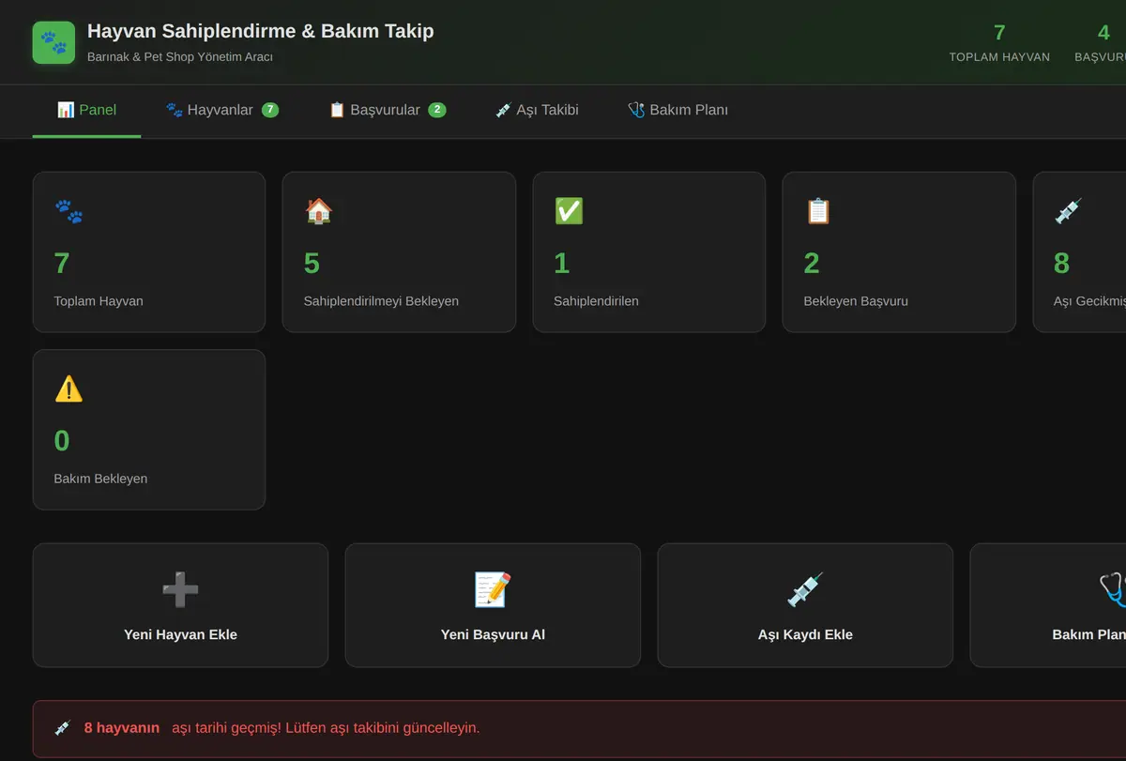Image resolution: width=1126 pixels, height=761 pixels.
Task: Click the number 2 on Bekleyen Başvuru card
Action: pos(812,264)
